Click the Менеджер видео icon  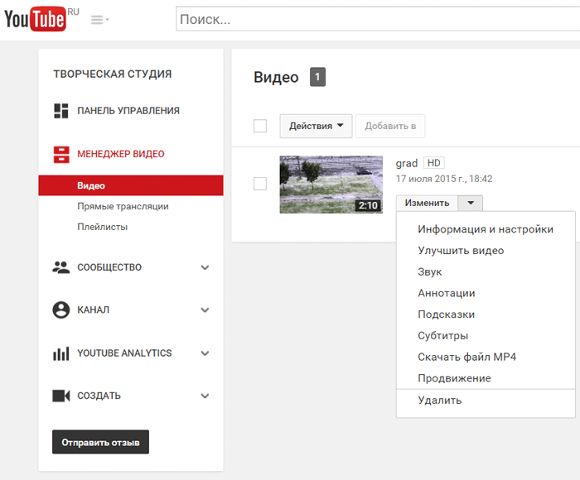(60, 154)
